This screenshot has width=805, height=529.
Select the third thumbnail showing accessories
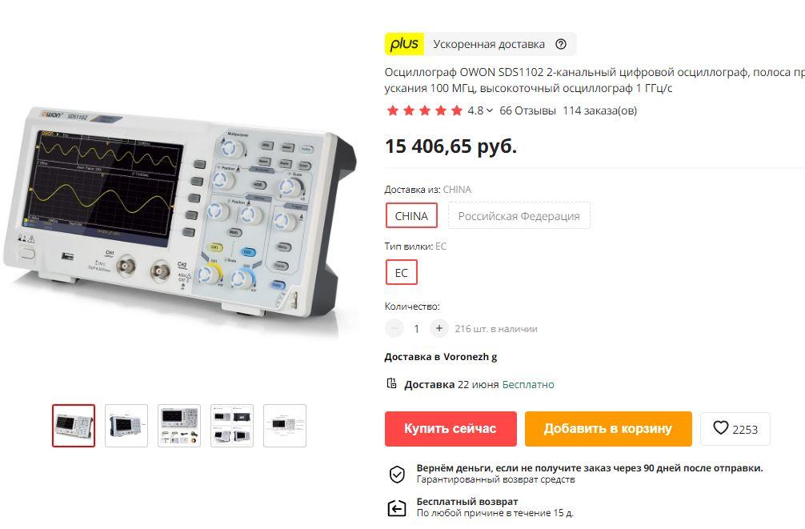click(x=179, y=426)
